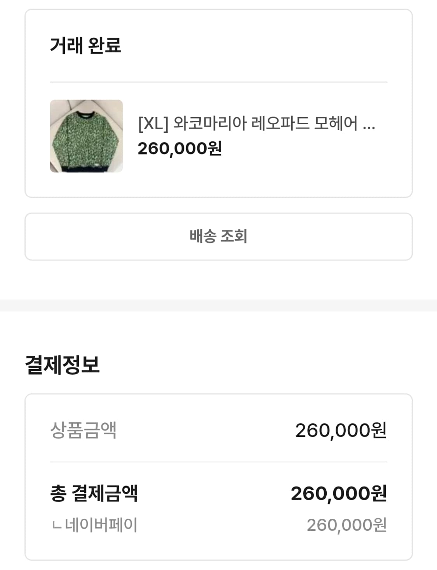Screen dimensions: 437x570
Task: Tap the 상품금액 label
Action: [83, 430]
